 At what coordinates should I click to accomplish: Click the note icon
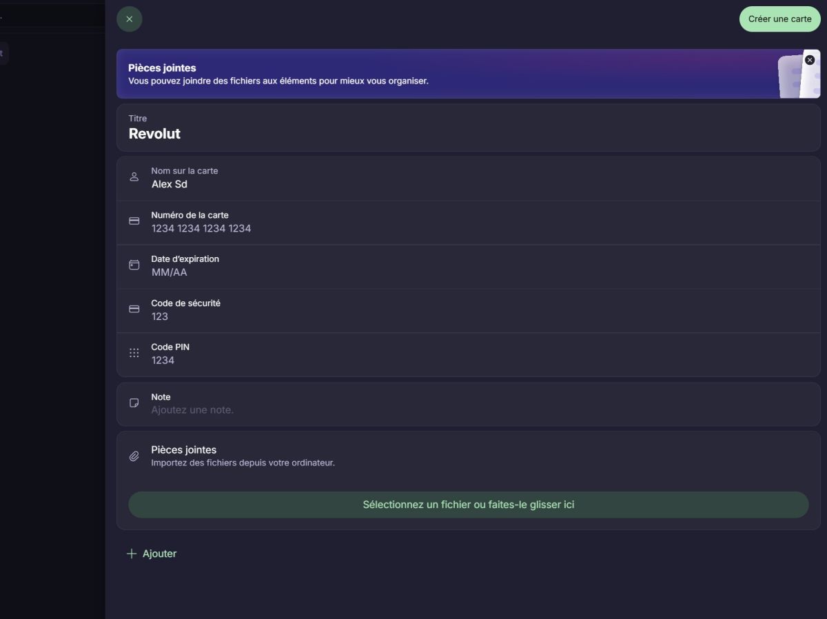134,403
